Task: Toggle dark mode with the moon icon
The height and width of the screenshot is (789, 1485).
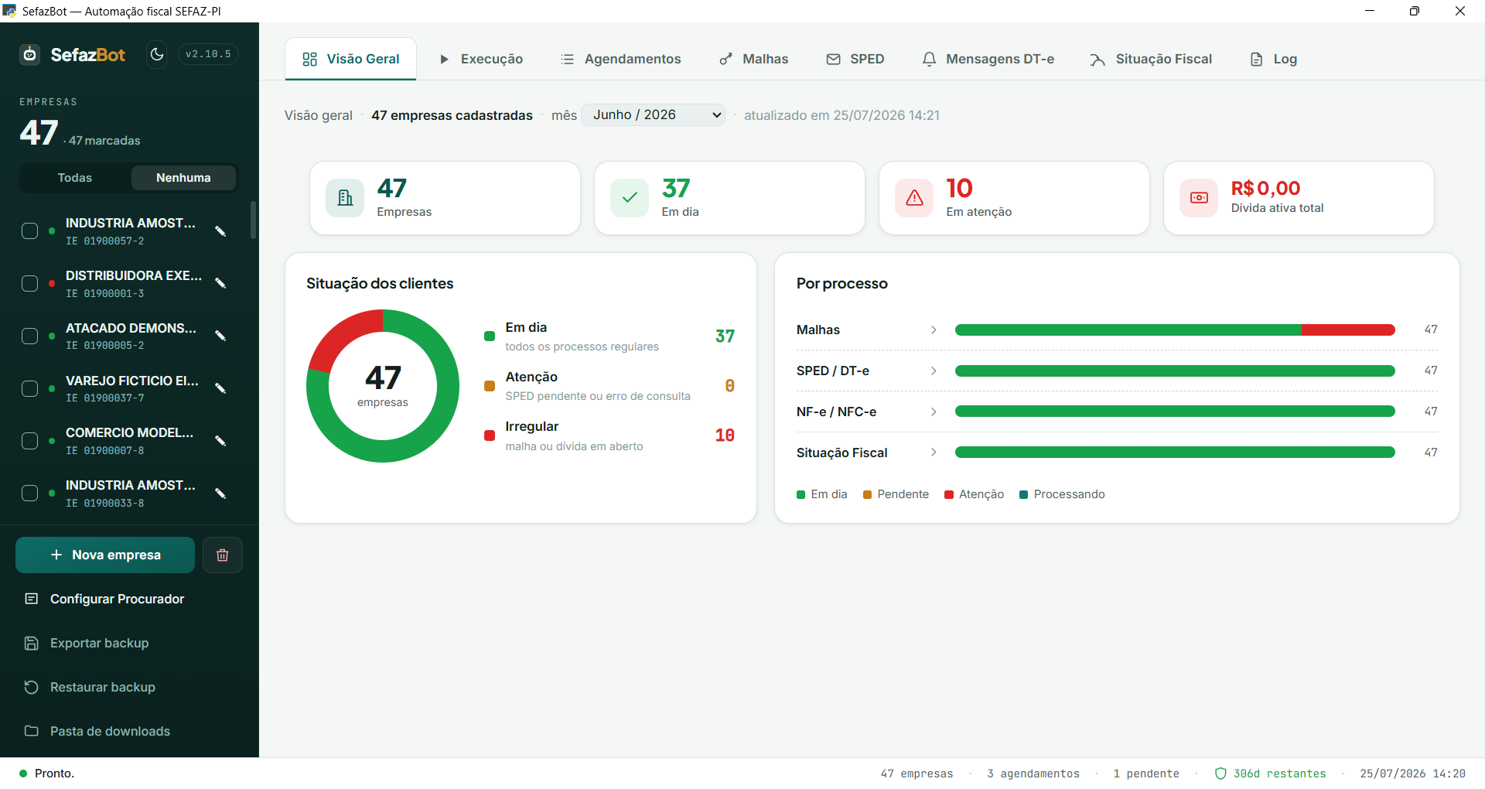Action: pyautogui.click(x=157, y=54)
